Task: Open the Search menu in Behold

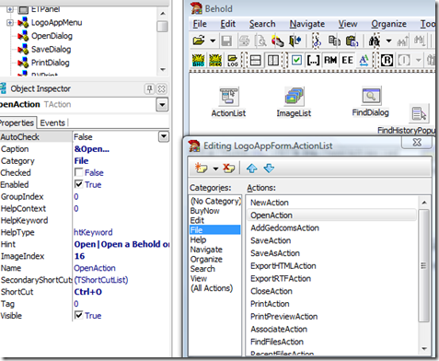Action: pos(262,24)
